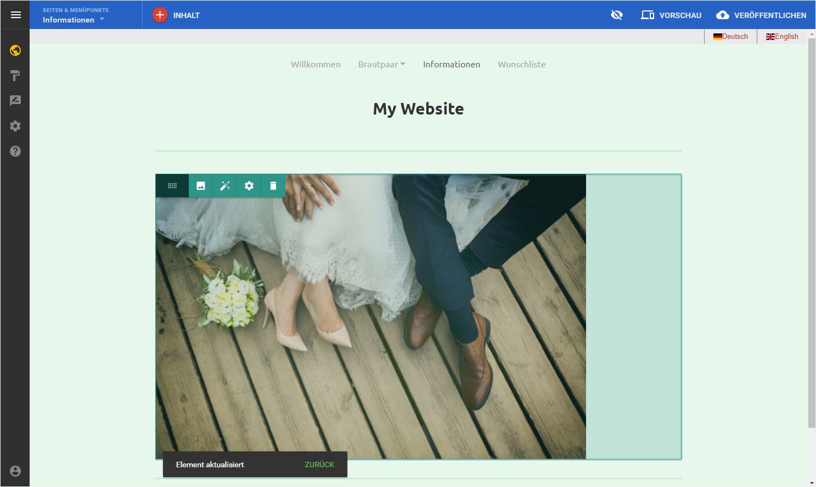Click the vertical page scrollbar

click(812, 233)
